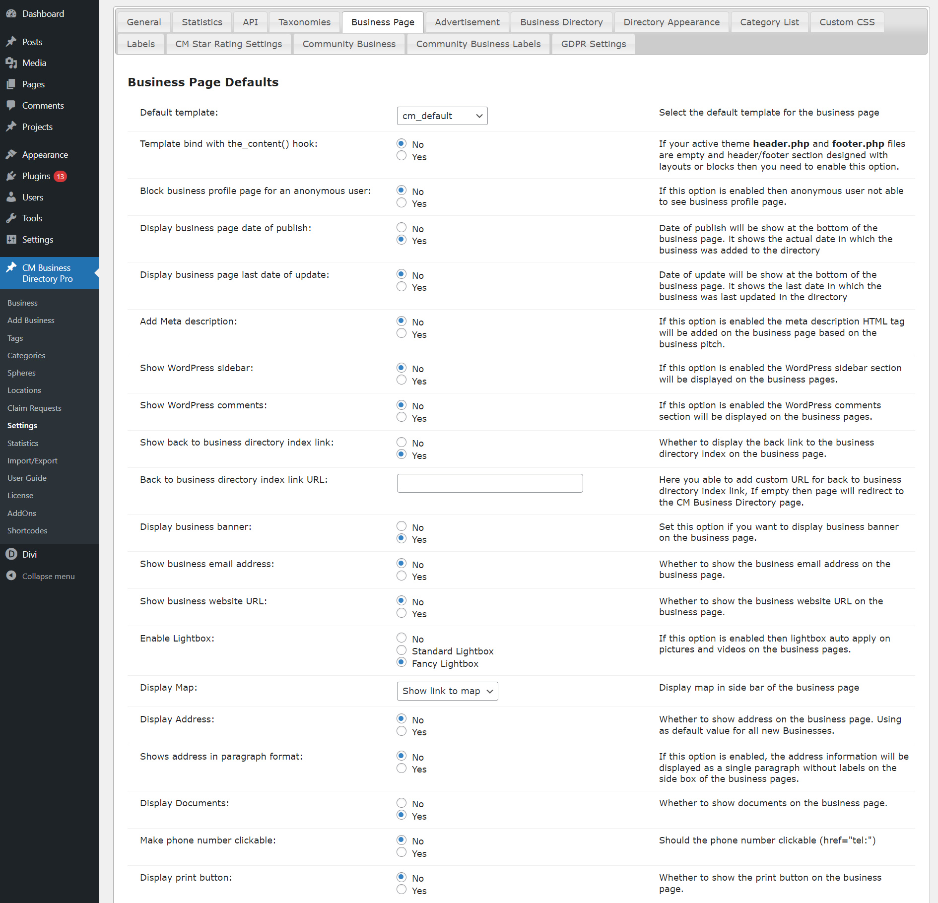The width and height of the screenshot is (938, 903).
Task: Open the Spheres submenu link
Action: click(21, 373)
